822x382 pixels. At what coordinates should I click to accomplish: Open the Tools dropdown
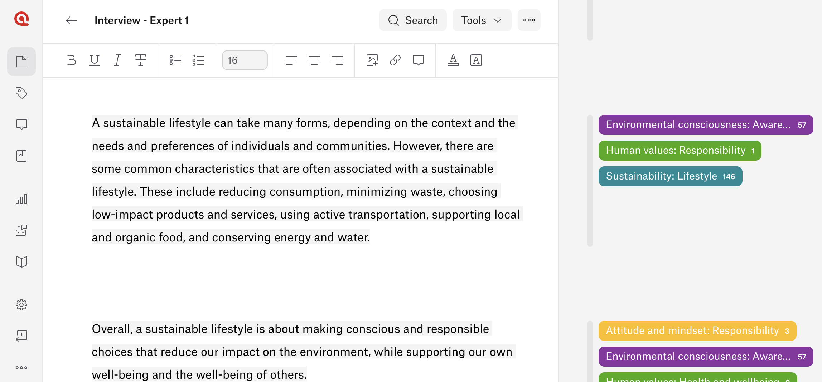point(482,20)
